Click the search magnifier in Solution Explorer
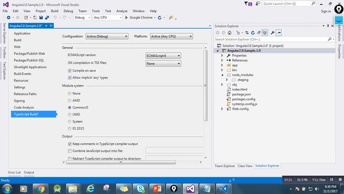 329,39
